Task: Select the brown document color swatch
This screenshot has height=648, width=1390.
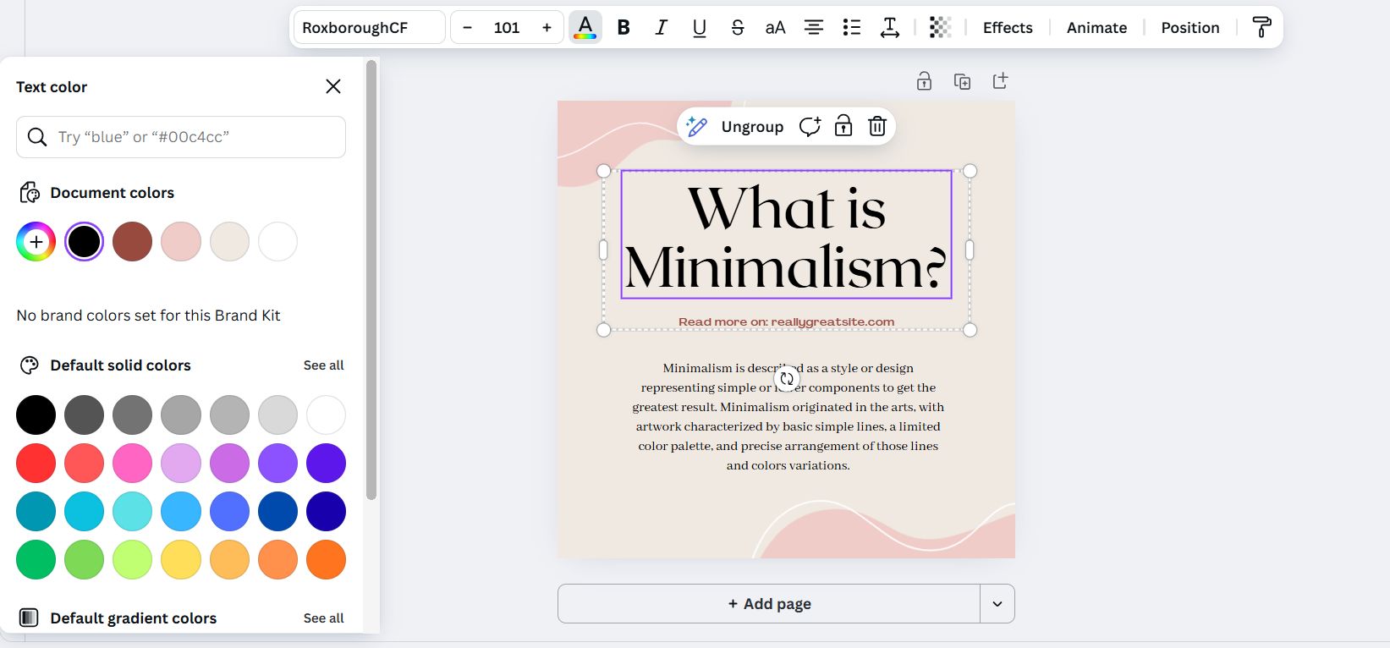Action: coord(133,242)
